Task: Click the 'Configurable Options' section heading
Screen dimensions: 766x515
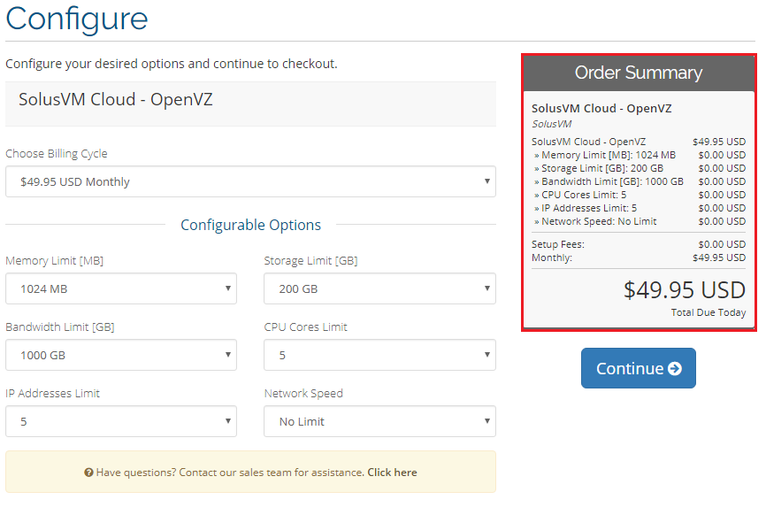Action: (250, 225)
